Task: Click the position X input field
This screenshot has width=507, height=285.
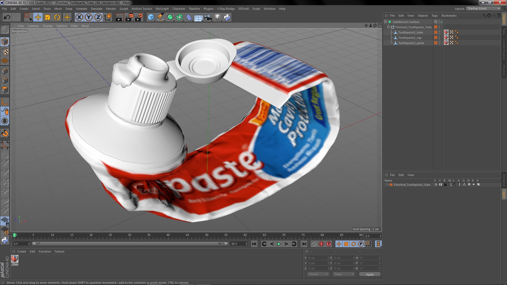Action: (x=318, y=258)
